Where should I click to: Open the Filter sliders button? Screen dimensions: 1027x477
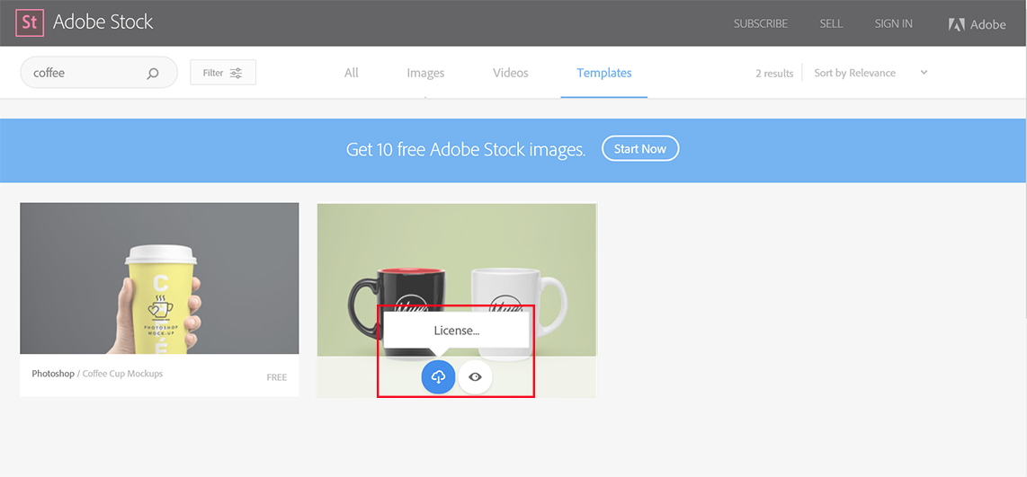click(x=223, y=73)
